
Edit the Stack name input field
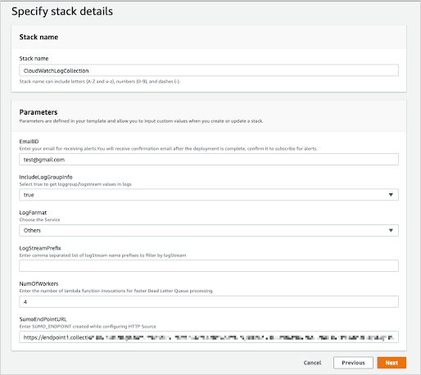(209, 70)
